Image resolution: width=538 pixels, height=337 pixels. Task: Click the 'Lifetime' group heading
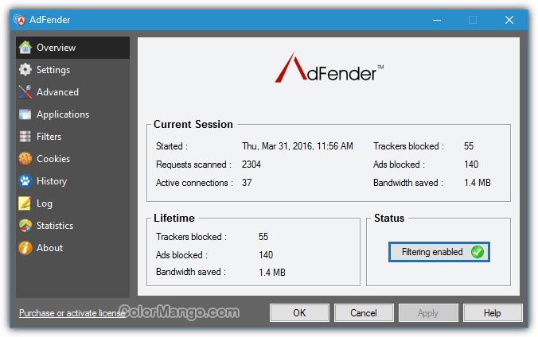[174, 218]
